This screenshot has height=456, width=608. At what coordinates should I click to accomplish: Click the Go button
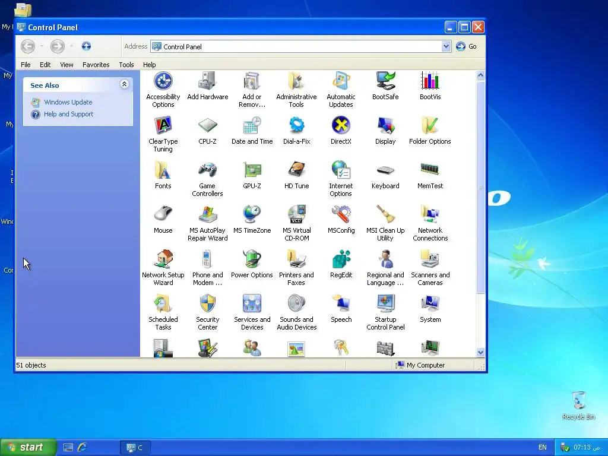[467, 46]
